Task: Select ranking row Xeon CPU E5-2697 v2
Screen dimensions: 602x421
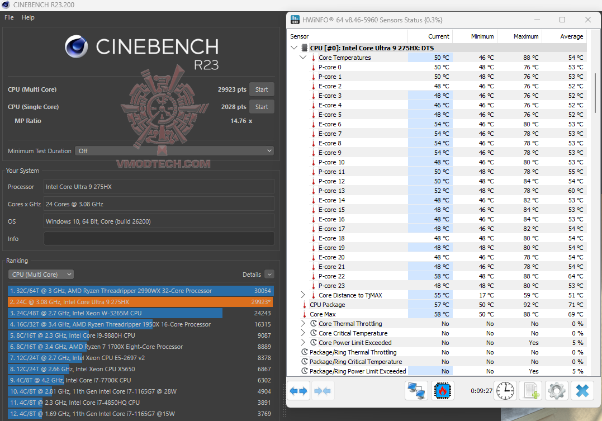Action: coord(140,358)
